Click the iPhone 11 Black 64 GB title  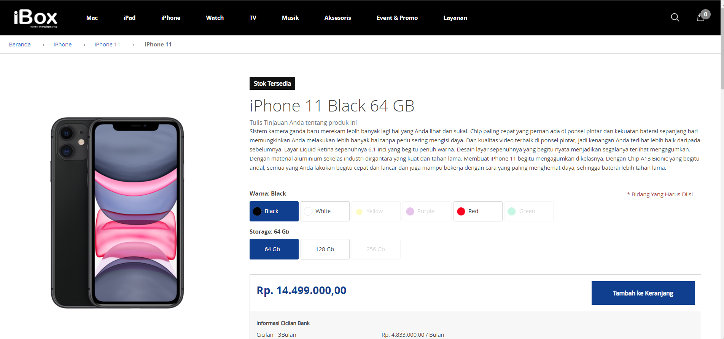[332, 106]
